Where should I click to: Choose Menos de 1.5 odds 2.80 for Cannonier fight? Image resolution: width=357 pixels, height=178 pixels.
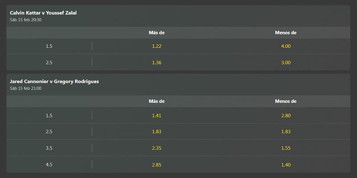(286, 116)
